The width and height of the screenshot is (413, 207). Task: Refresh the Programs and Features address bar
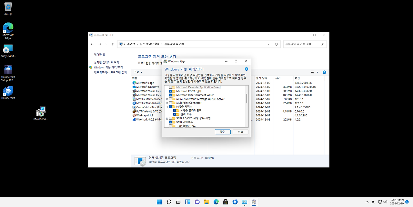click(276, 44)
